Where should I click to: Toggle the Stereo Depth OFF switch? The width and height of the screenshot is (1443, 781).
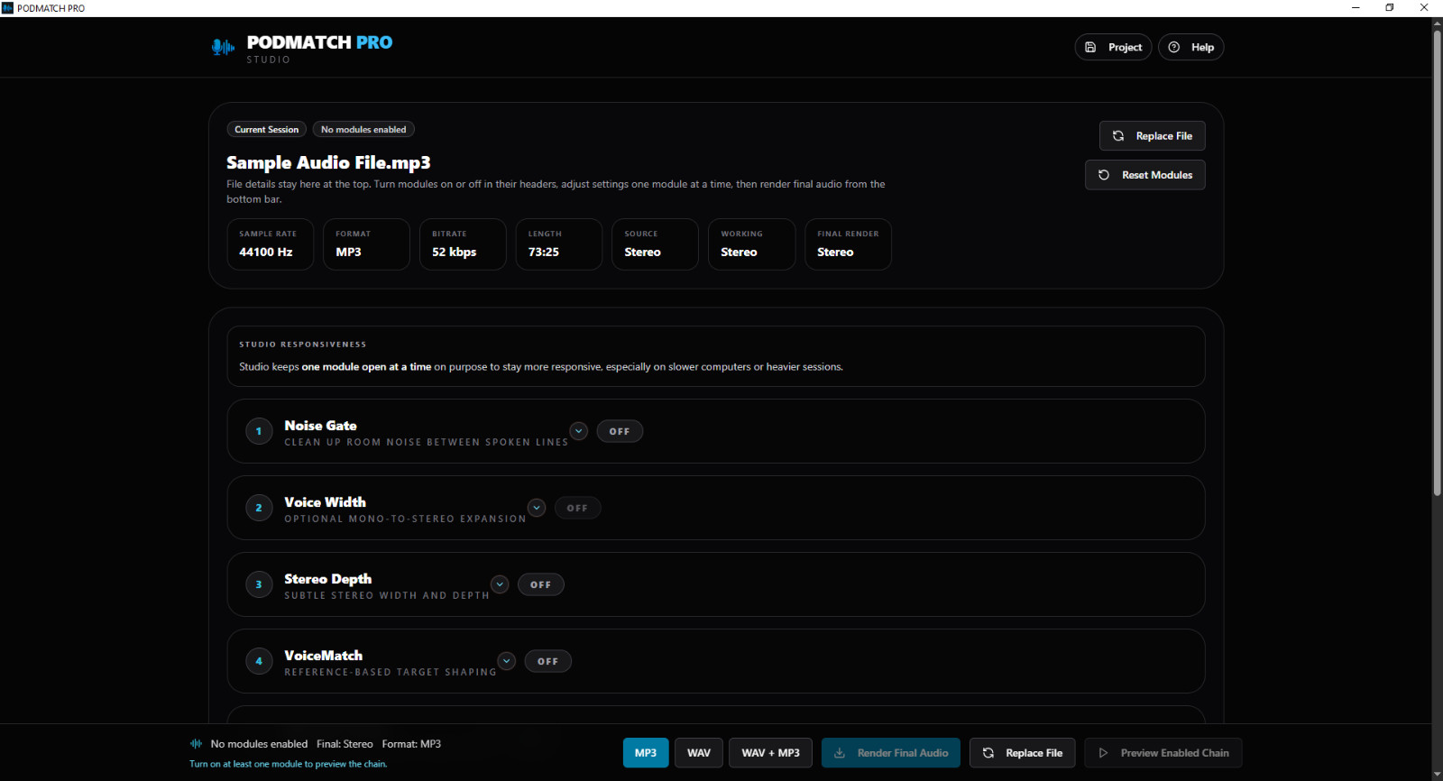click(x=541, y=584)
